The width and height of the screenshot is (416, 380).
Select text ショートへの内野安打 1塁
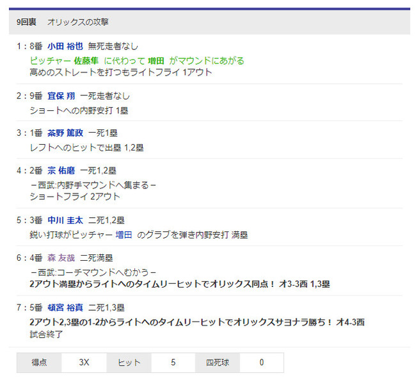[x=79, y=110]
